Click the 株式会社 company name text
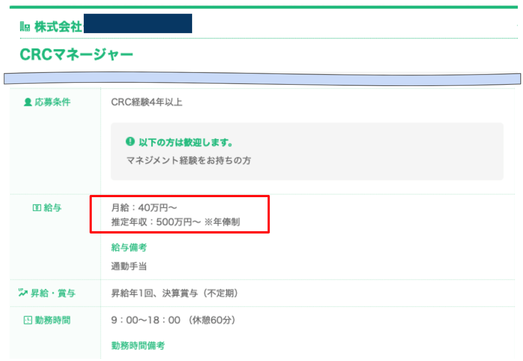This screenshot has height=361, width=523. pos(58,27)
